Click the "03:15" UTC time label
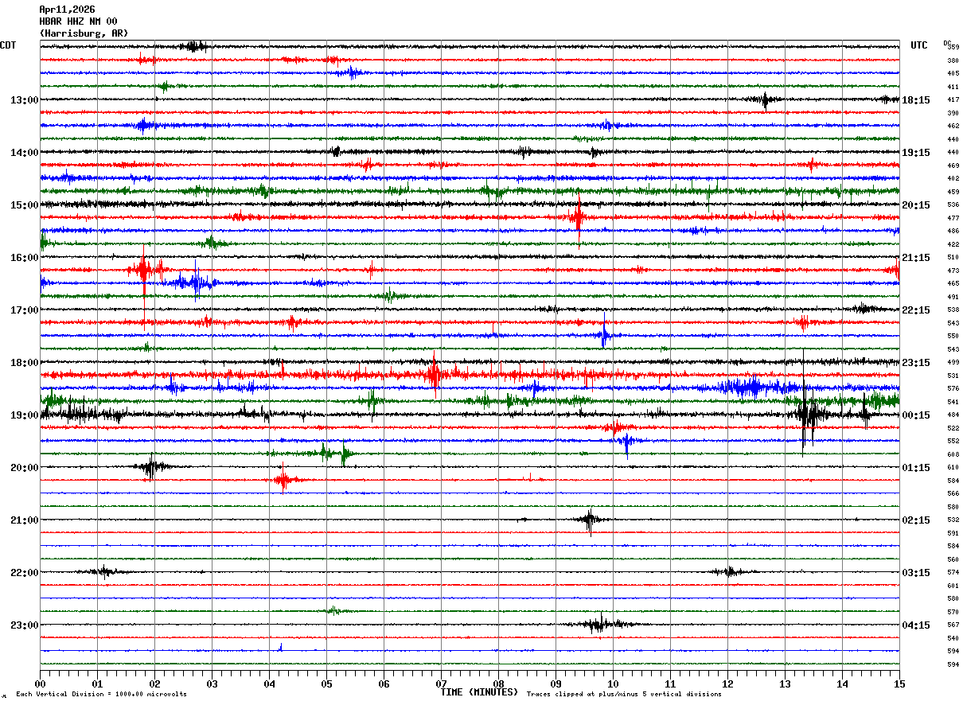The height and width of the screenshot is (705, 963). [x=916, y=573]
